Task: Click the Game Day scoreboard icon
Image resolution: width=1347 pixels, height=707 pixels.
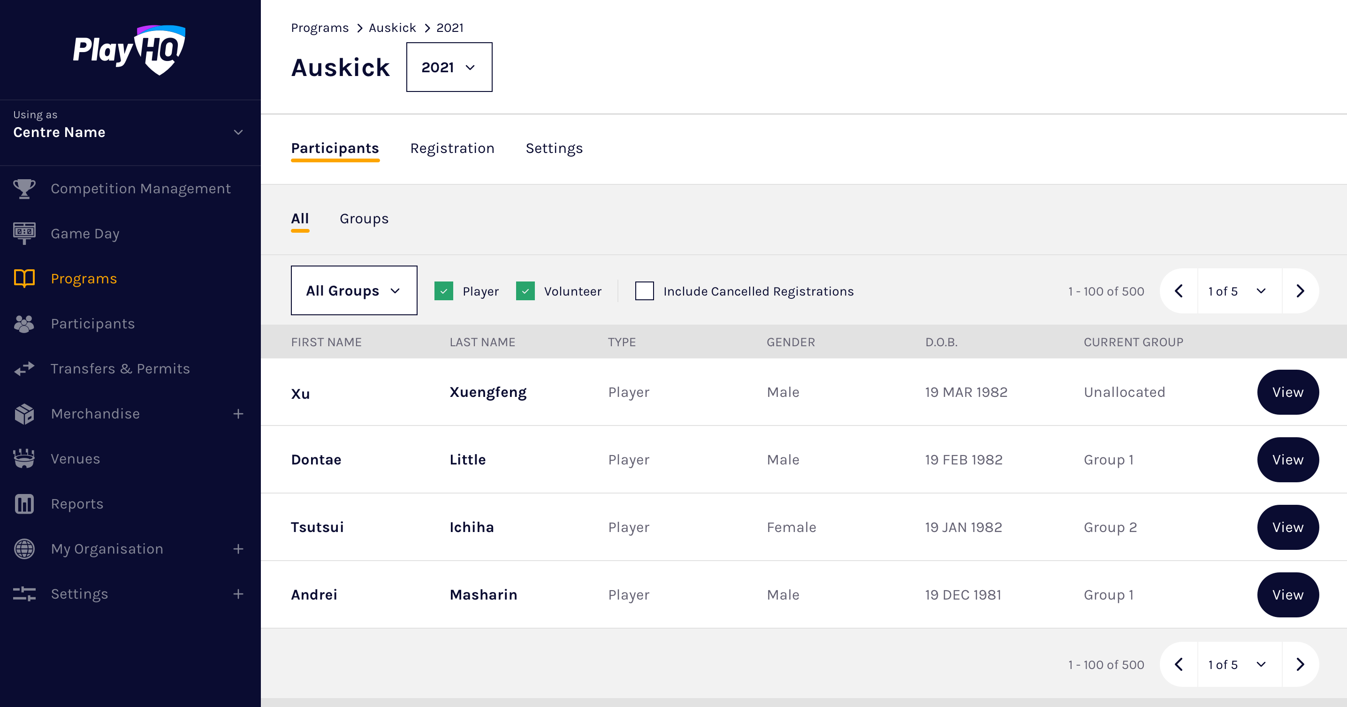Action: click(24, 233)
